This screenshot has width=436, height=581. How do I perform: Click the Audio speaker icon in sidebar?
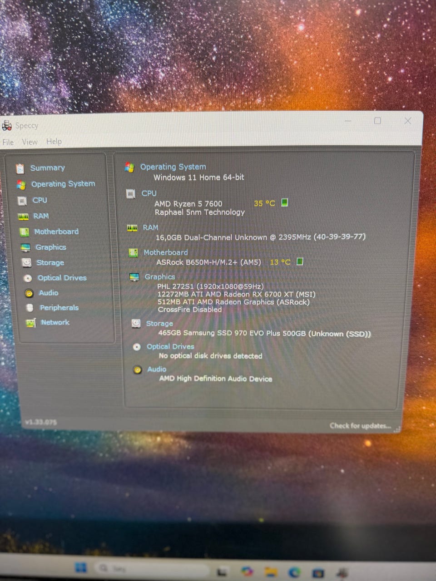[29, 293]
